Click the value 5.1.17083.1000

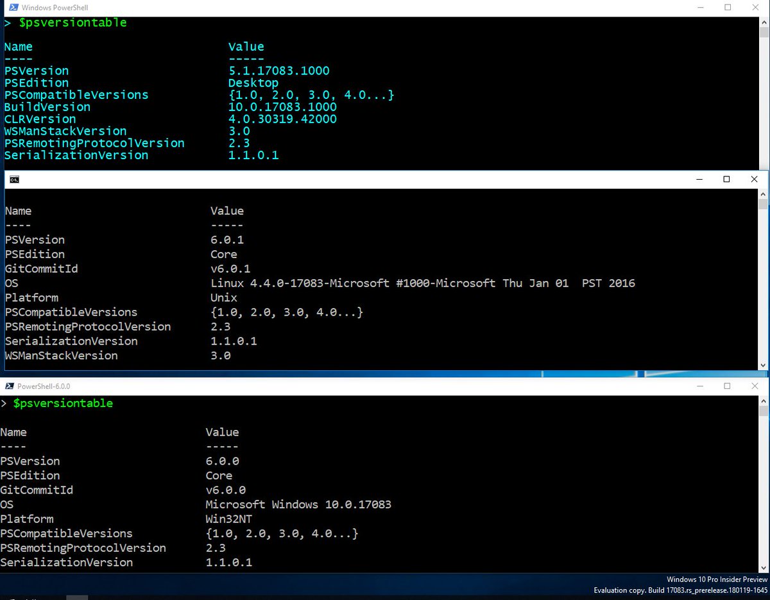[x=279, y=71]
